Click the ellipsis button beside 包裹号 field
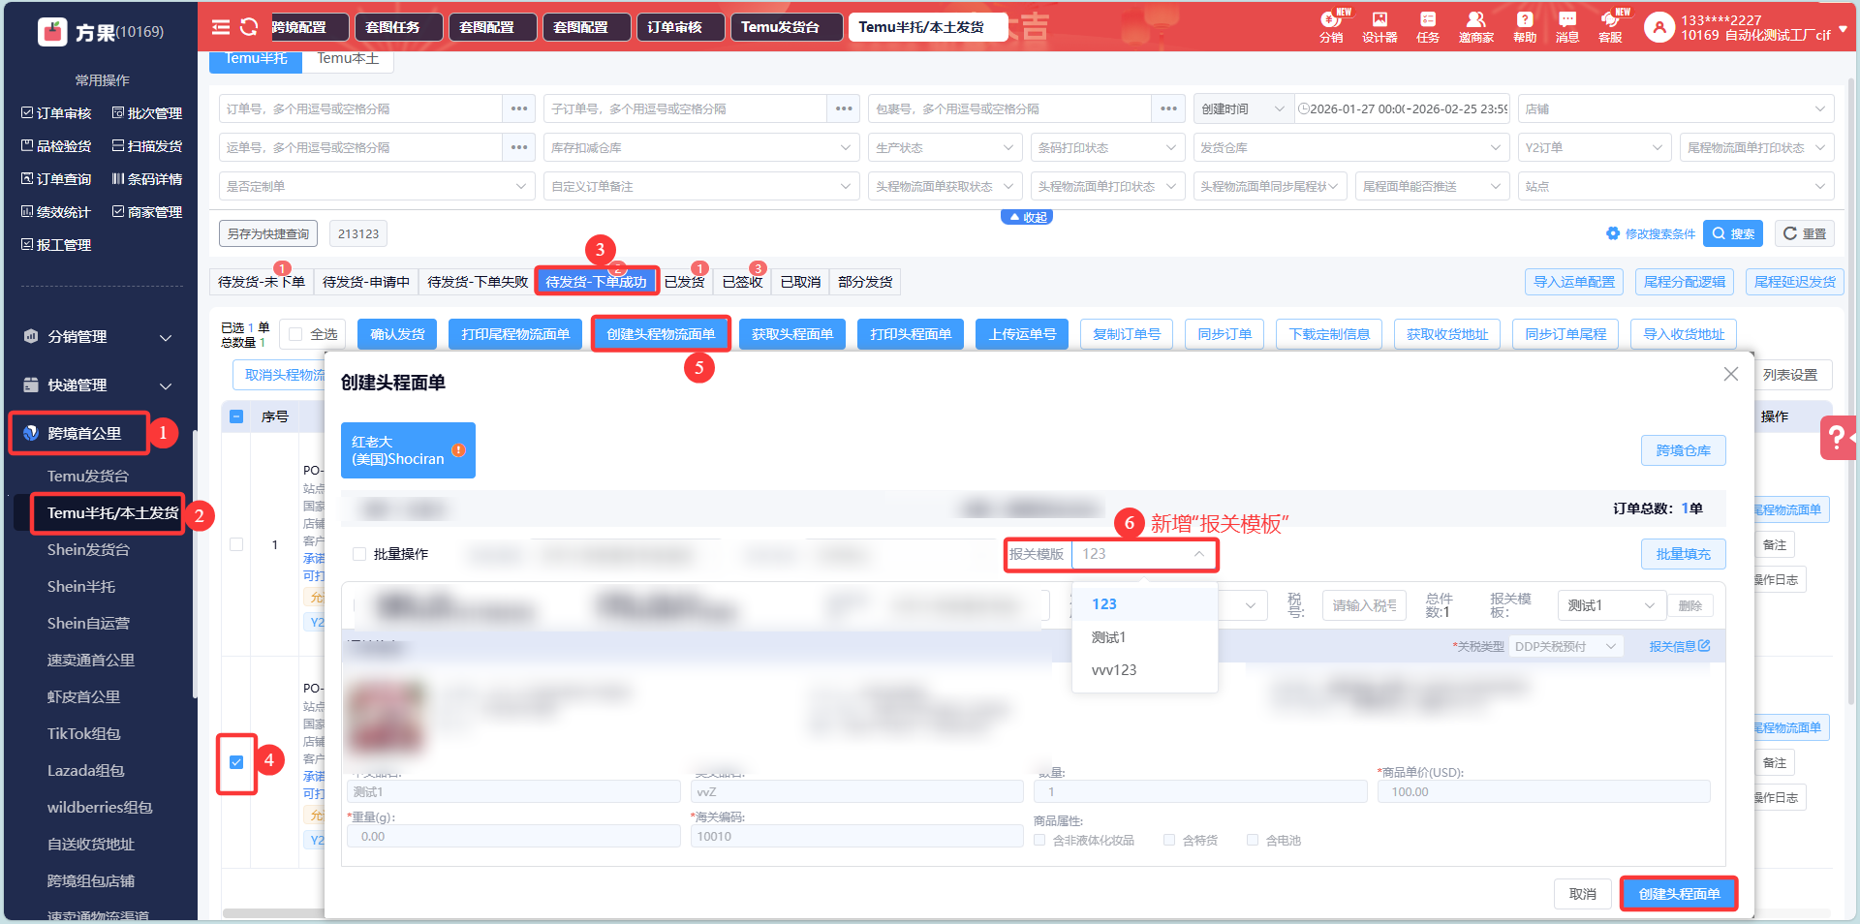Image resolution: width=1860 pixels, height=924 pixels. 1168,108
